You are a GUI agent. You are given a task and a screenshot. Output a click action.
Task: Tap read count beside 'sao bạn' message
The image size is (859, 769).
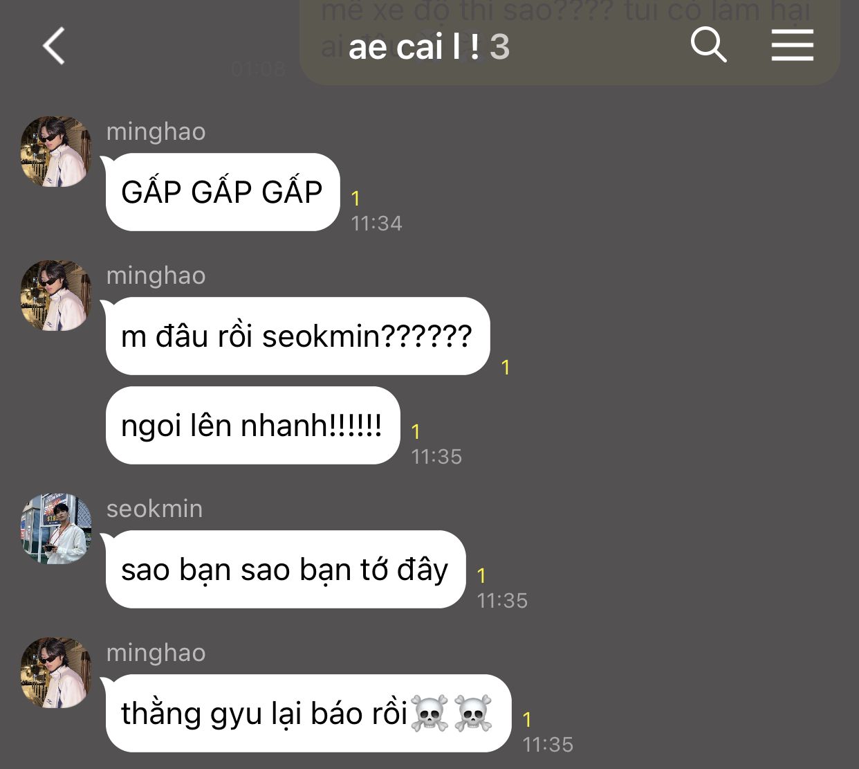tap(482, 576)
